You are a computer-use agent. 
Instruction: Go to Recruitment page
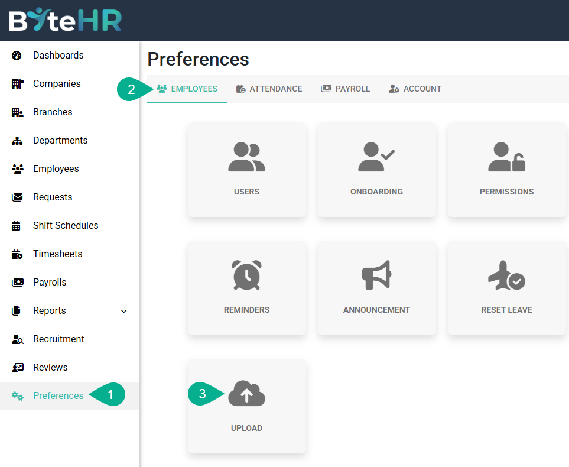(69, 339)
